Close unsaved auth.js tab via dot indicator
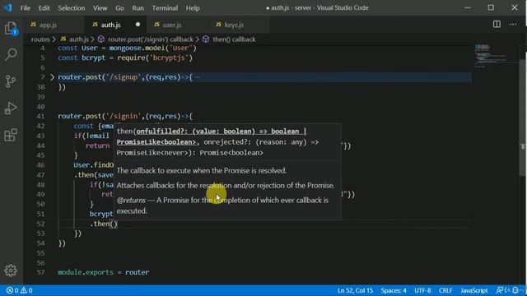Screen dimensions: 527x296 click(138, 25)
